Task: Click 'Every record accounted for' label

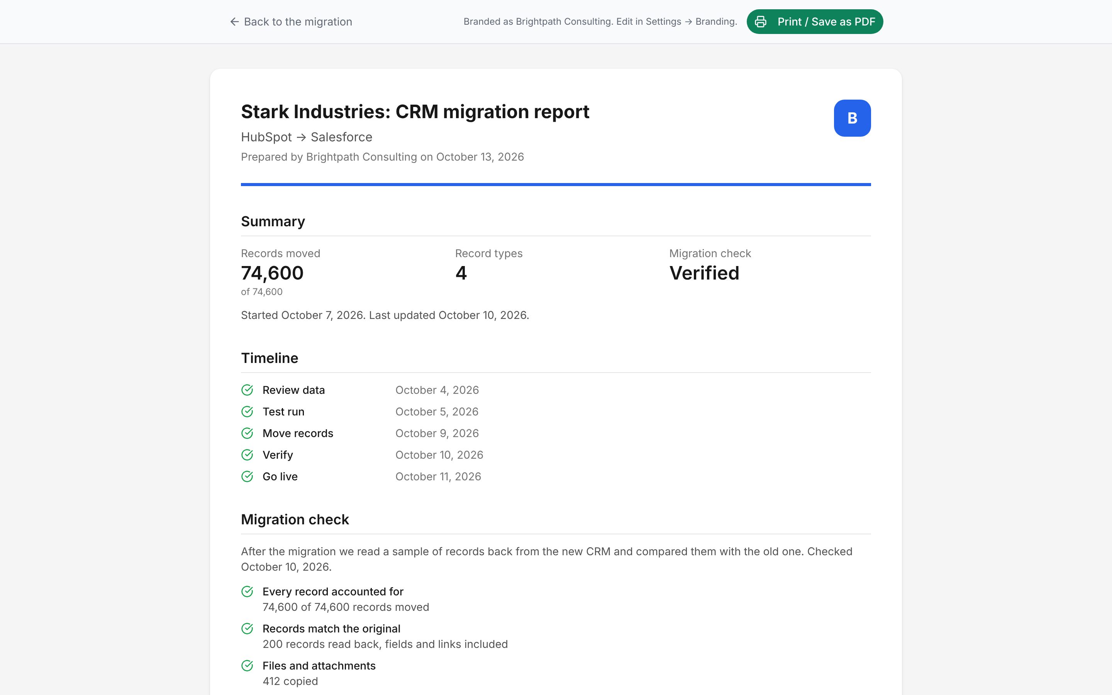Action: pyautogui.click(x=333, y=592)
